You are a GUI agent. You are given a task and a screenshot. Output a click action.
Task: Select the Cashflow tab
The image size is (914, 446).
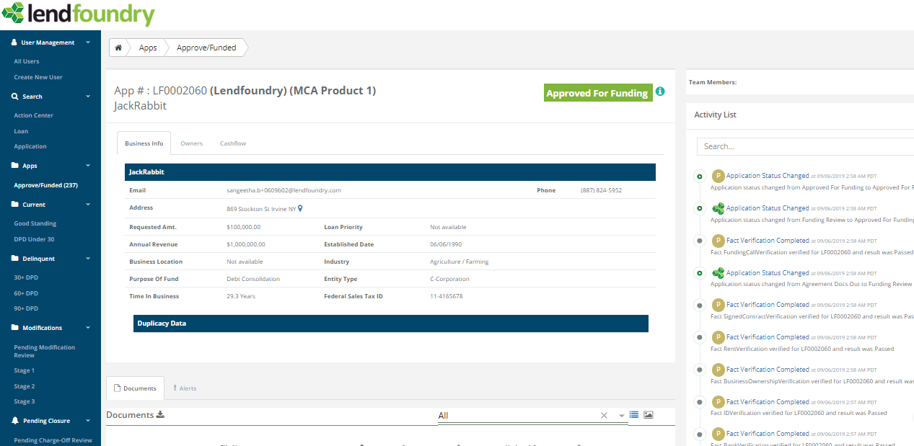pos(232,143)
